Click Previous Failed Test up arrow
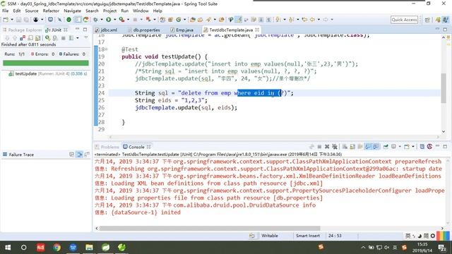The width and height of the screenshot is (452, 254). click(15, 37)
